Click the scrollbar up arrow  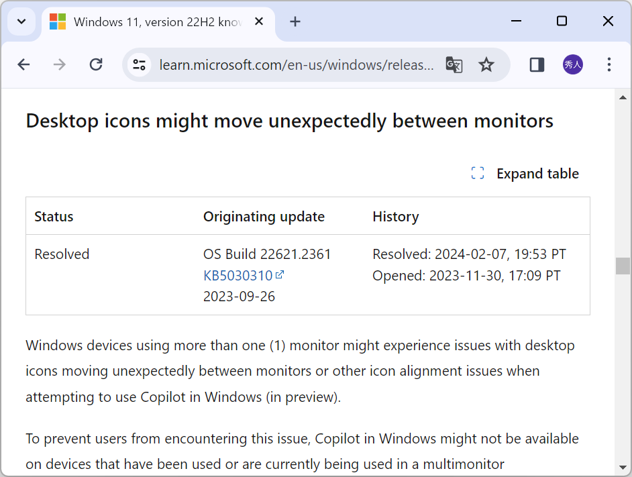[622, 99]
